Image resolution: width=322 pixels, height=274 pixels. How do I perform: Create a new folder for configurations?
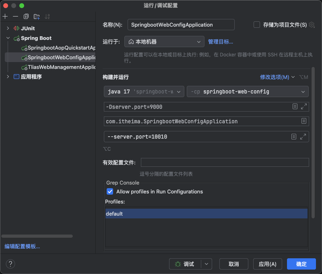[x=36, y=17]
